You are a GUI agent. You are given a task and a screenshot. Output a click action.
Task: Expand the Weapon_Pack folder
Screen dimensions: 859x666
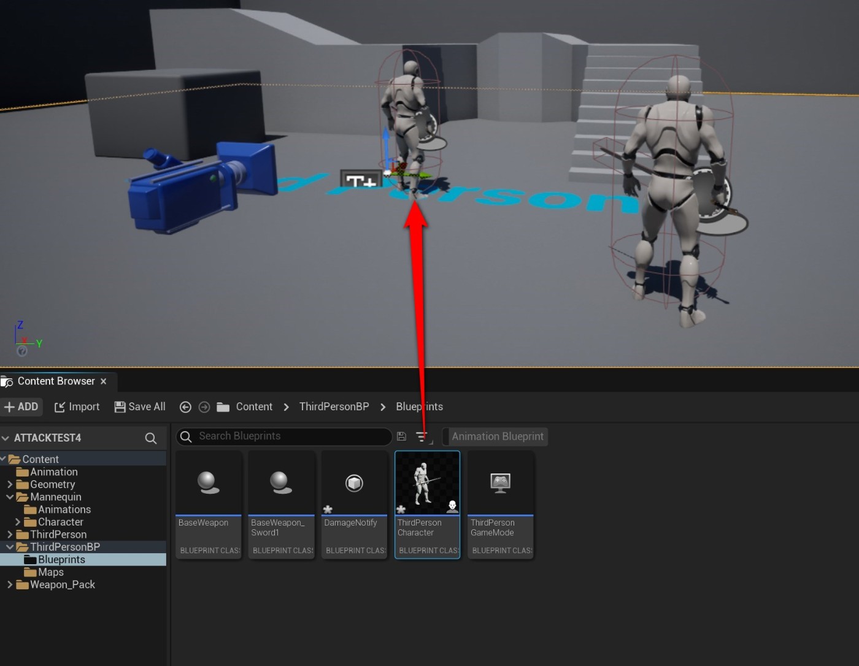[x=9, y=584]
